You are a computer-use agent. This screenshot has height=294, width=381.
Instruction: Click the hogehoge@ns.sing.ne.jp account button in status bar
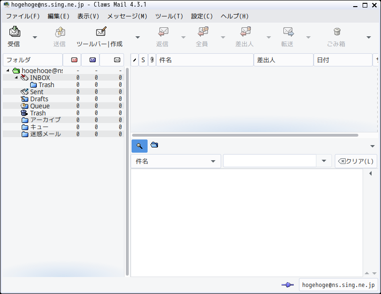(338, 285)
